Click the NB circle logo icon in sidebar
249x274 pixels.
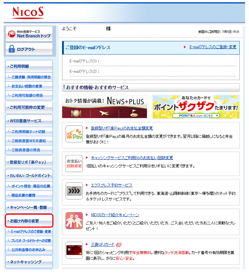click(x=12, y=34)
